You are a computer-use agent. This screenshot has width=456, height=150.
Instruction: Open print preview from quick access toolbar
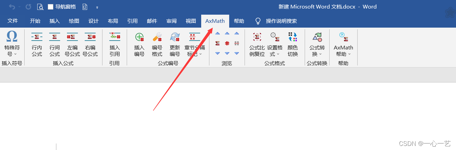[40, 7]
